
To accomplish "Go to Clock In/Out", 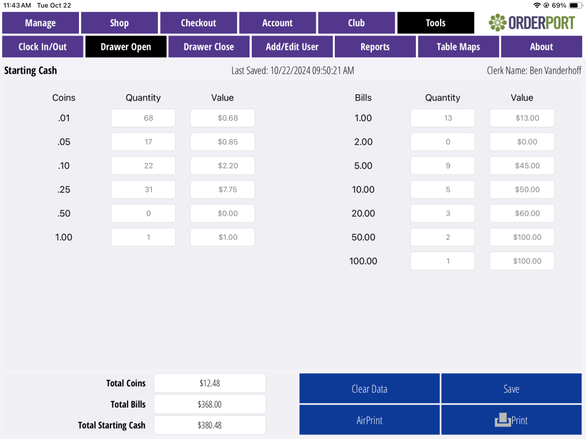I will point(42,47).
